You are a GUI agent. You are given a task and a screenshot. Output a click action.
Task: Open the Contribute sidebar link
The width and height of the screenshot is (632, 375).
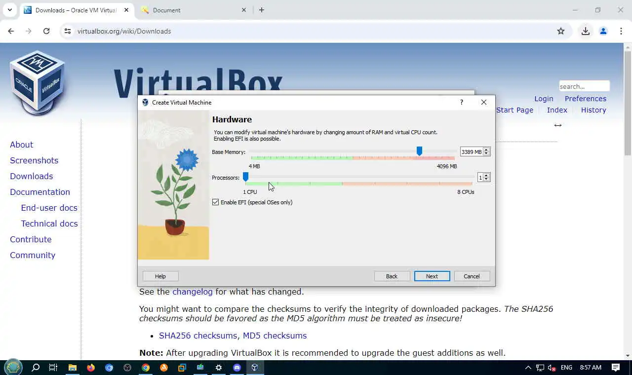[31, 239]
